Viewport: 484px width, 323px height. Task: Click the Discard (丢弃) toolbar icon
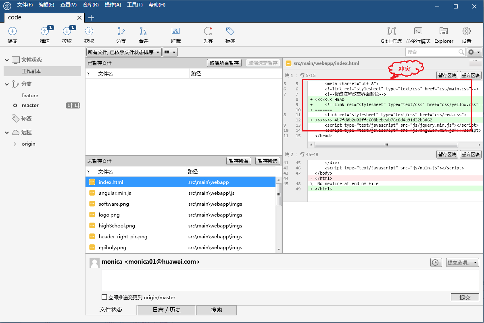208,31
